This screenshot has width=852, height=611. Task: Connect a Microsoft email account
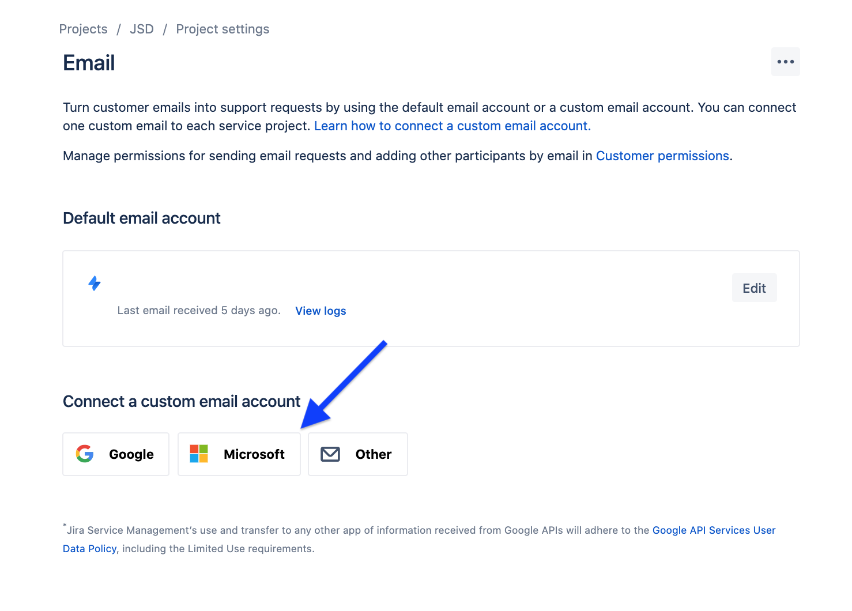point(239,454)
